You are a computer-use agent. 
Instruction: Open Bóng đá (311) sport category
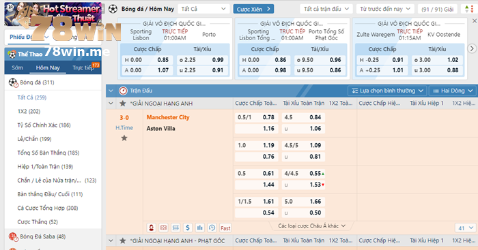pyautogui.click(x=37, y=82)
